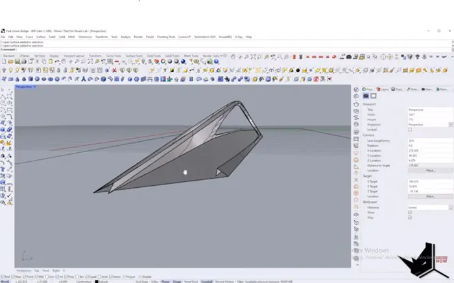Click the viewport Title field in Properties
Viewport: 454px width, 283px height.
click(x=430, y=109)
